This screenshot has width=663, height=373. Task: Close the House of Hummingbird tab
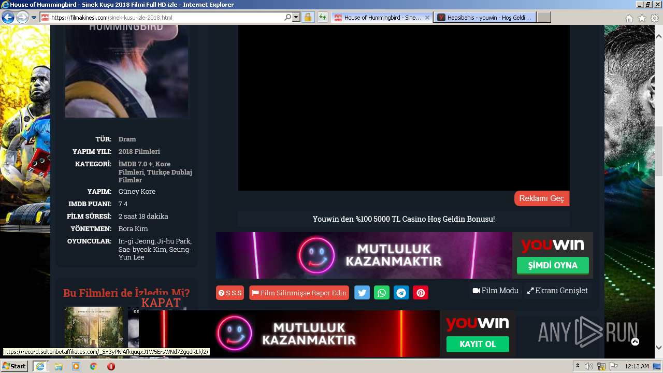427,17
